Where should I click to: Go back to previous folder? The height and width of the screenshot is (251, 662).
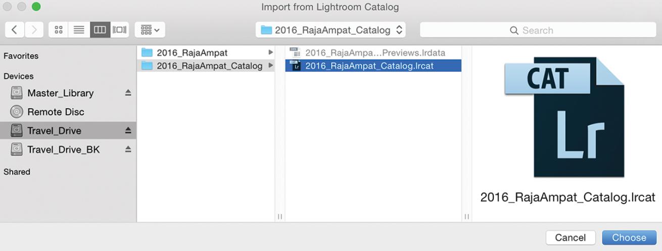[x=15, y=30]
